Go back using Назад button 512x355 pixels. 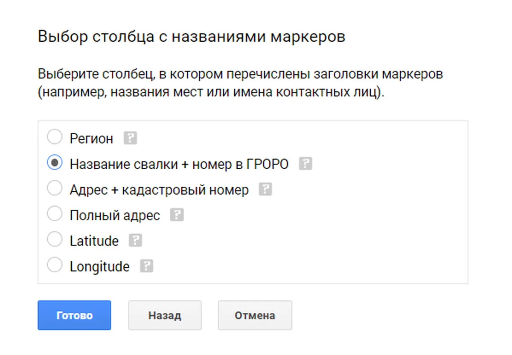[x=165, y=315]
